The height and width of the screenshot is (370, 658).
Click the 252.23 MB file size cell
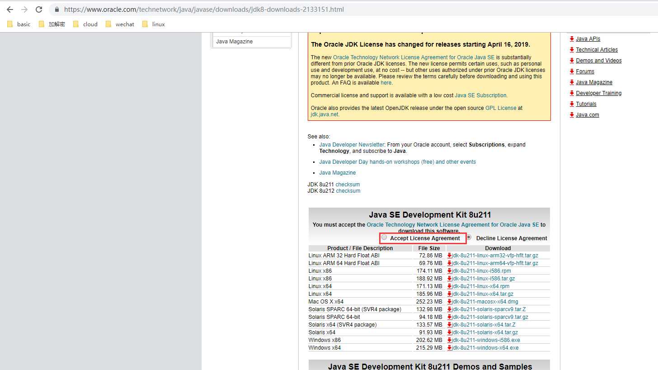(429, 302)
